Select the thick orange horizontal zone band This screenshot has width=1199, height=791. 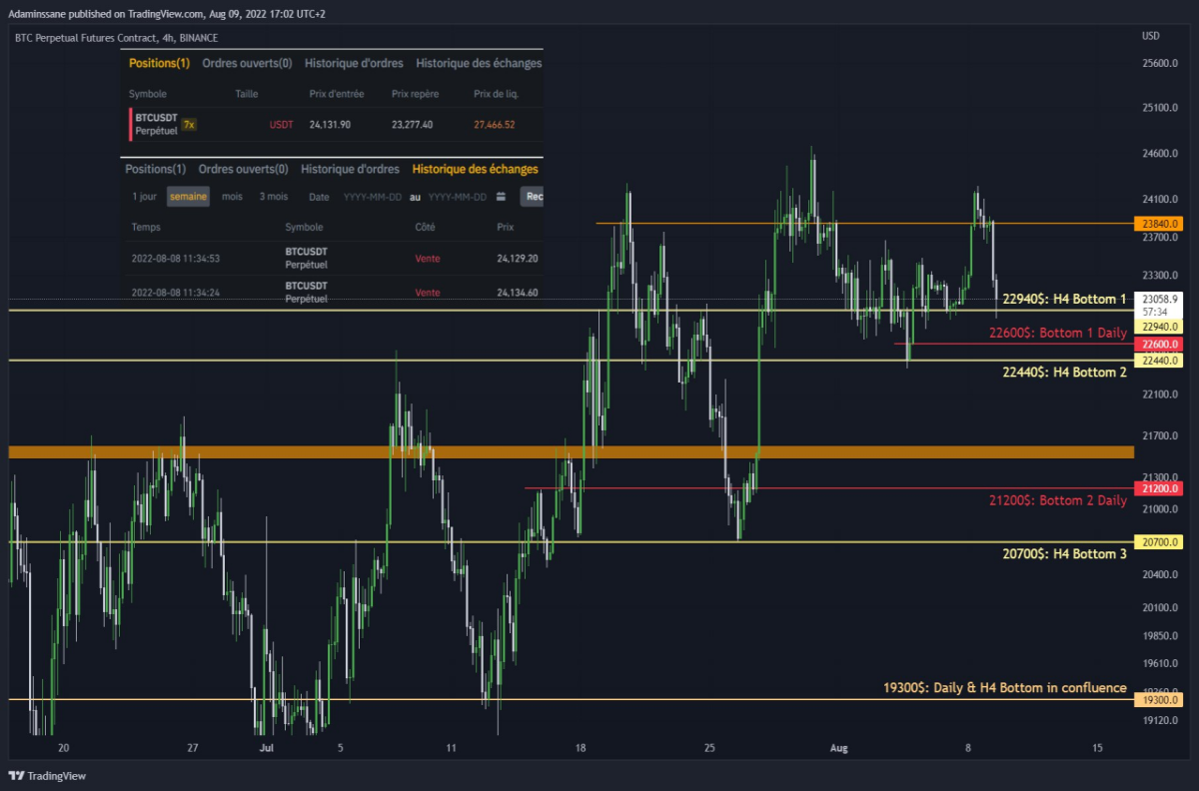click(x=572, y=452)
